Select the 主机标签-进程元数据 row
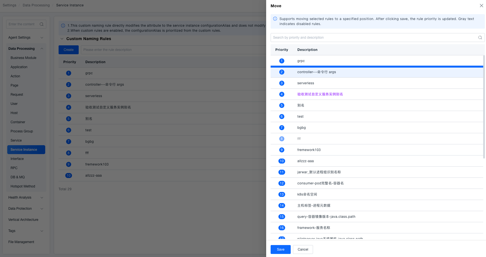The height and width of the screenshot is (257, 486). 377,206
